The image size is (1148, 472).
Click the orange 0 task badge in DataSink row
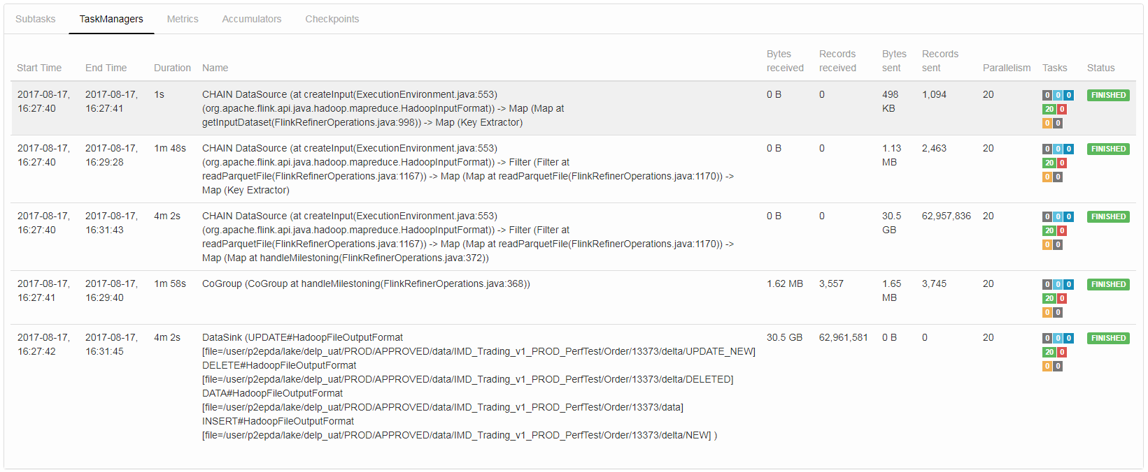[1047, 366]
